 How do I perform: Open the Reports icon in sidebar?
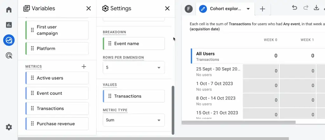click(x=9, y=25)
